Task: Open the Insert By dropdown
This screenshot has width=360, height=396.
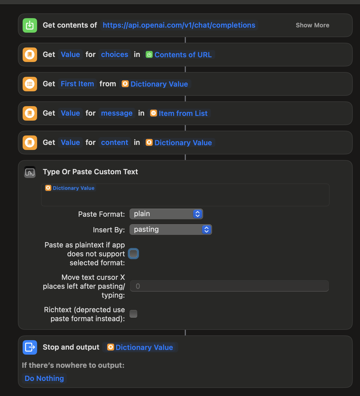Action: [171, 230]
